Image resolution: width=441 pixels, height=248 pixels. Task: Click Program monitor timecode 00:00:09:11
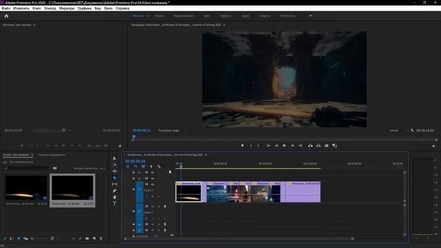coord(141,130)
